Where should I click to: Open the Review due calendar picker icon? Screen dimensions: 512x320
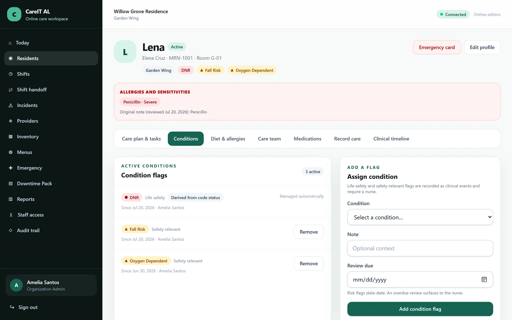click(484, 280)
